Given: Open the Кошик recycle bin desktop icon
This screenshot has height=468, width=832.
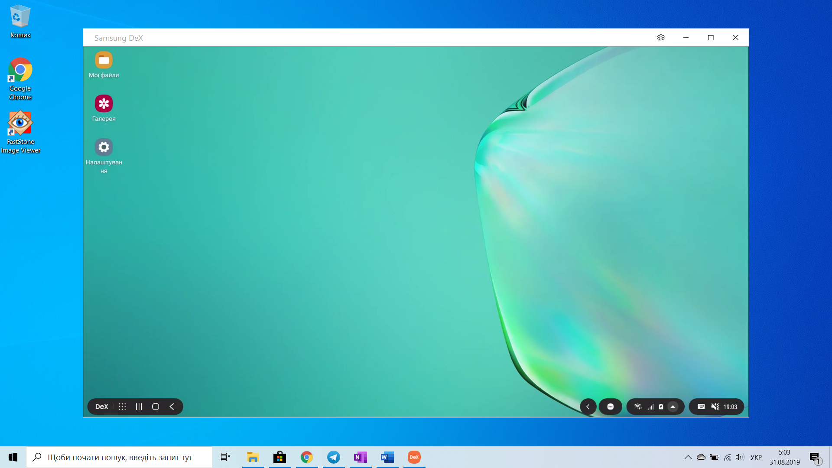Looking at the screenshot, I should pos(20,22).
